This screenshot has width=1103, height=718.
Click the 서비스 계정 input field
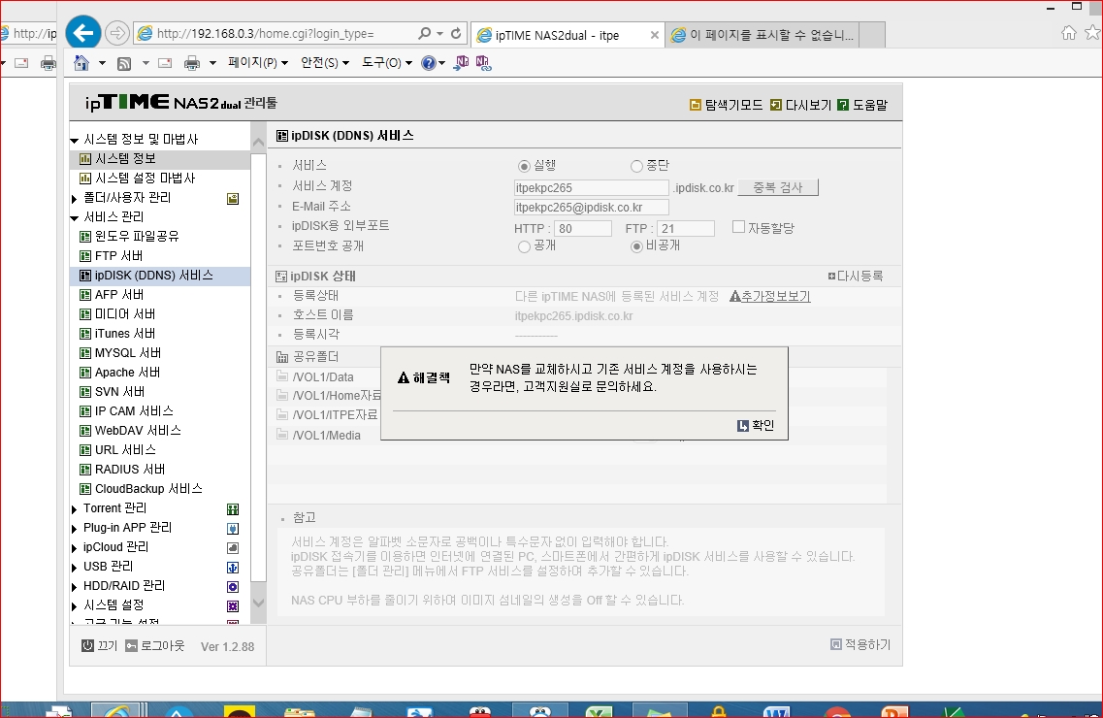pos(591,188)
